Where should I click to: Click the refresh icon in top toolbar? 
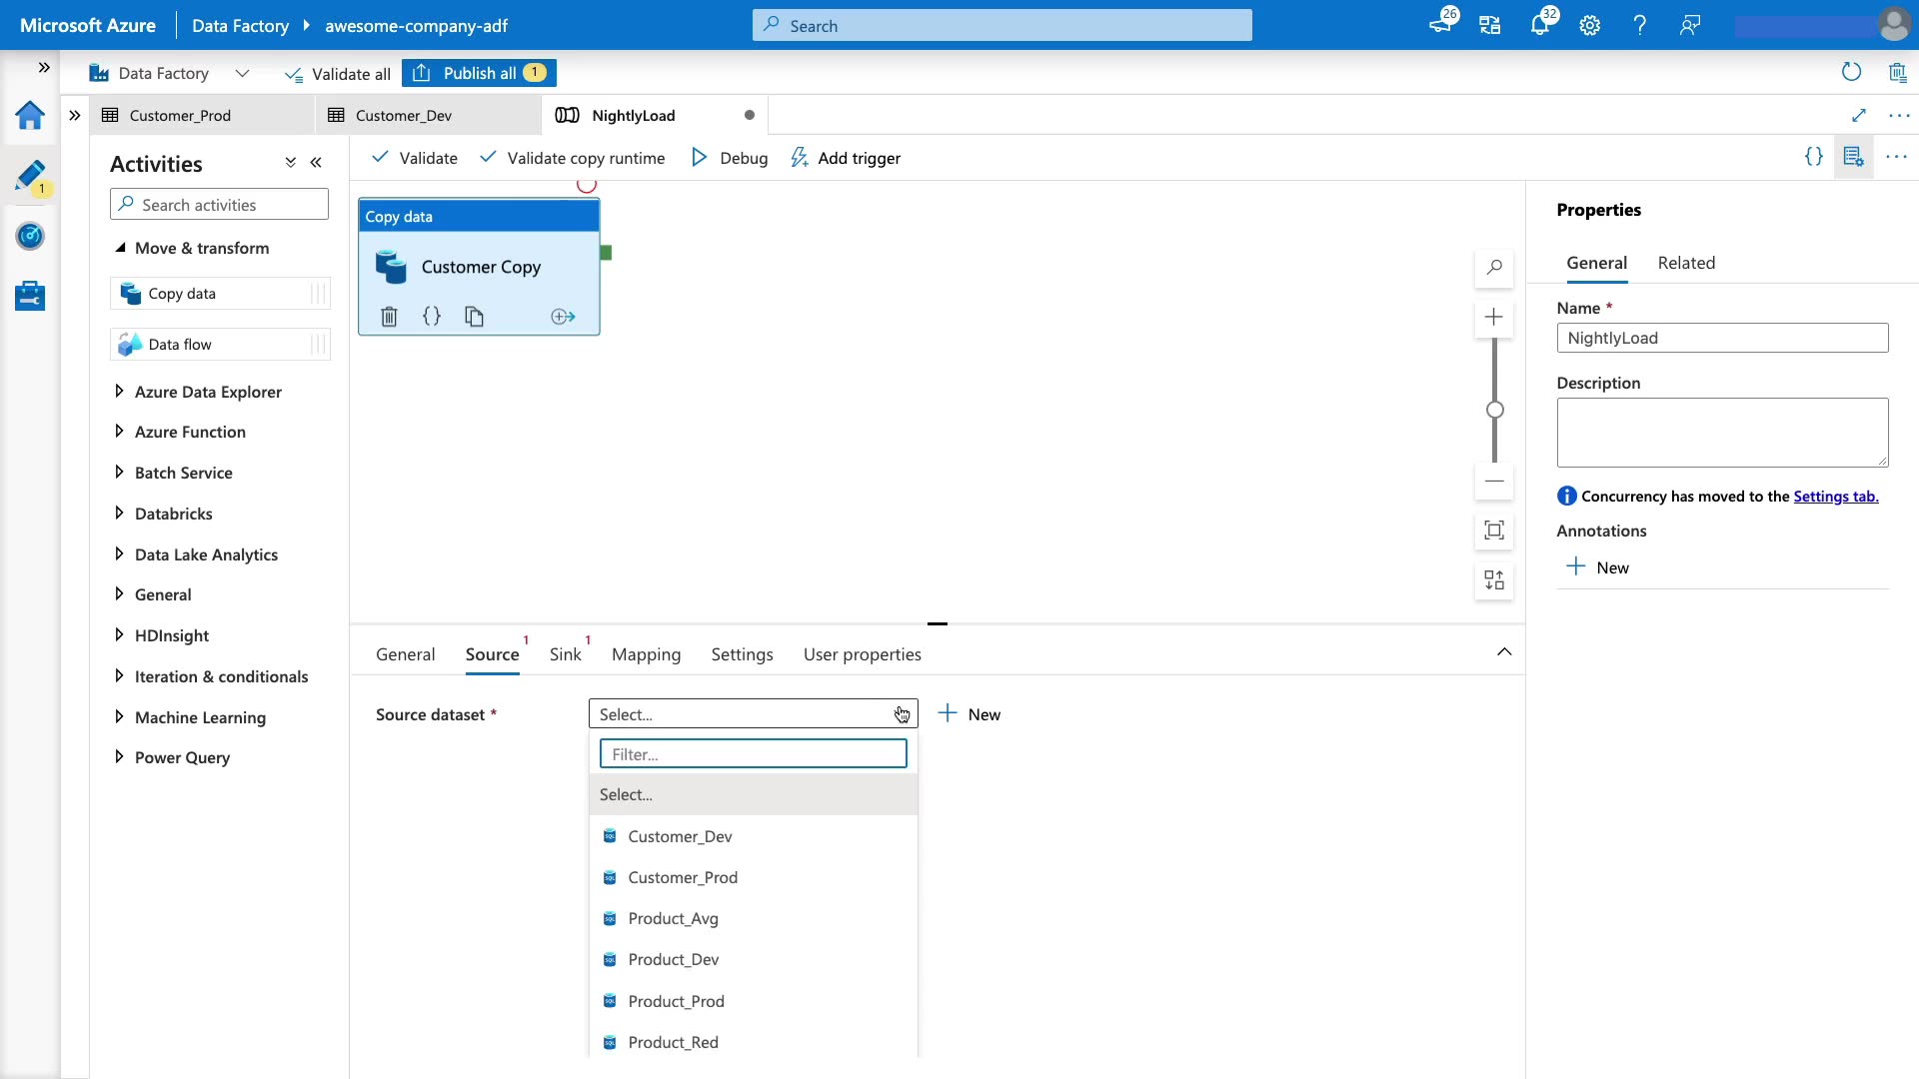pos(1851,72)
